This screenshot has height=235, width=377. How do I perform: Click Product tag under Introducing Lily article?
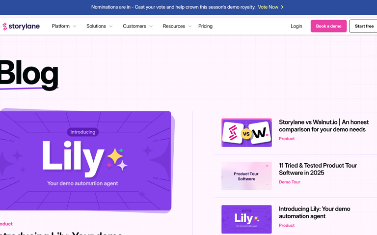(287, 225)
